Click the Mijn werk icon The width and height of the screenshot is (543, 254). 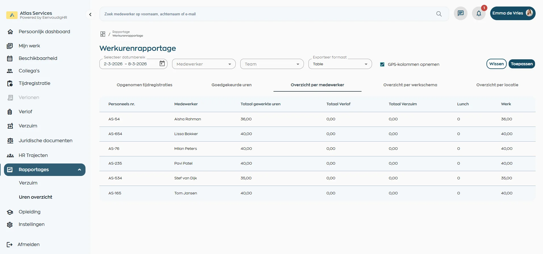(x=10, y=46)
